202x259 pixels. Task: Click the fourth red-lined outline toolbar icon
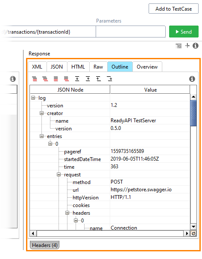click(66, 79)
